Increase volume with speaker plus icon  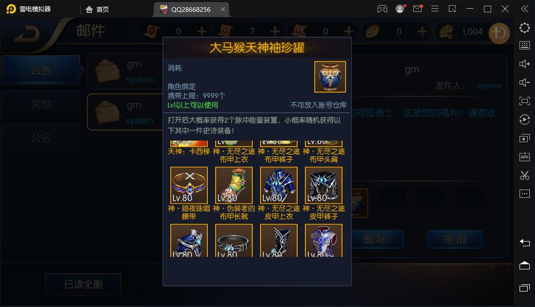point(524,64)
